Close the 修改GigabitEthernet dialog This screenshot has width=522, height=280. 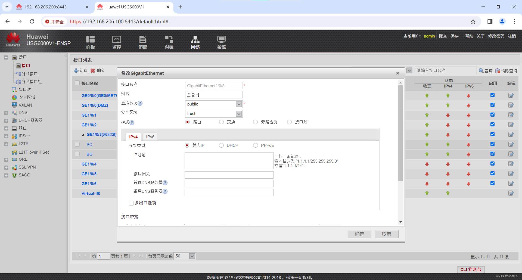[x=397, y=73]
